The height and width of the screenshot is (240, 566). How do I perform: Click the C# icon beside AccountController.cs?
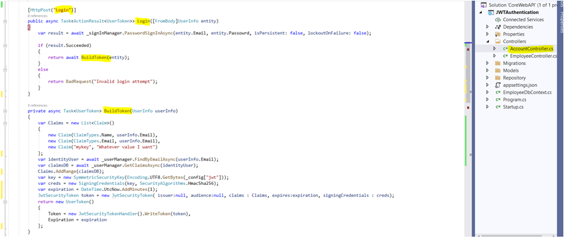(505, 48)
